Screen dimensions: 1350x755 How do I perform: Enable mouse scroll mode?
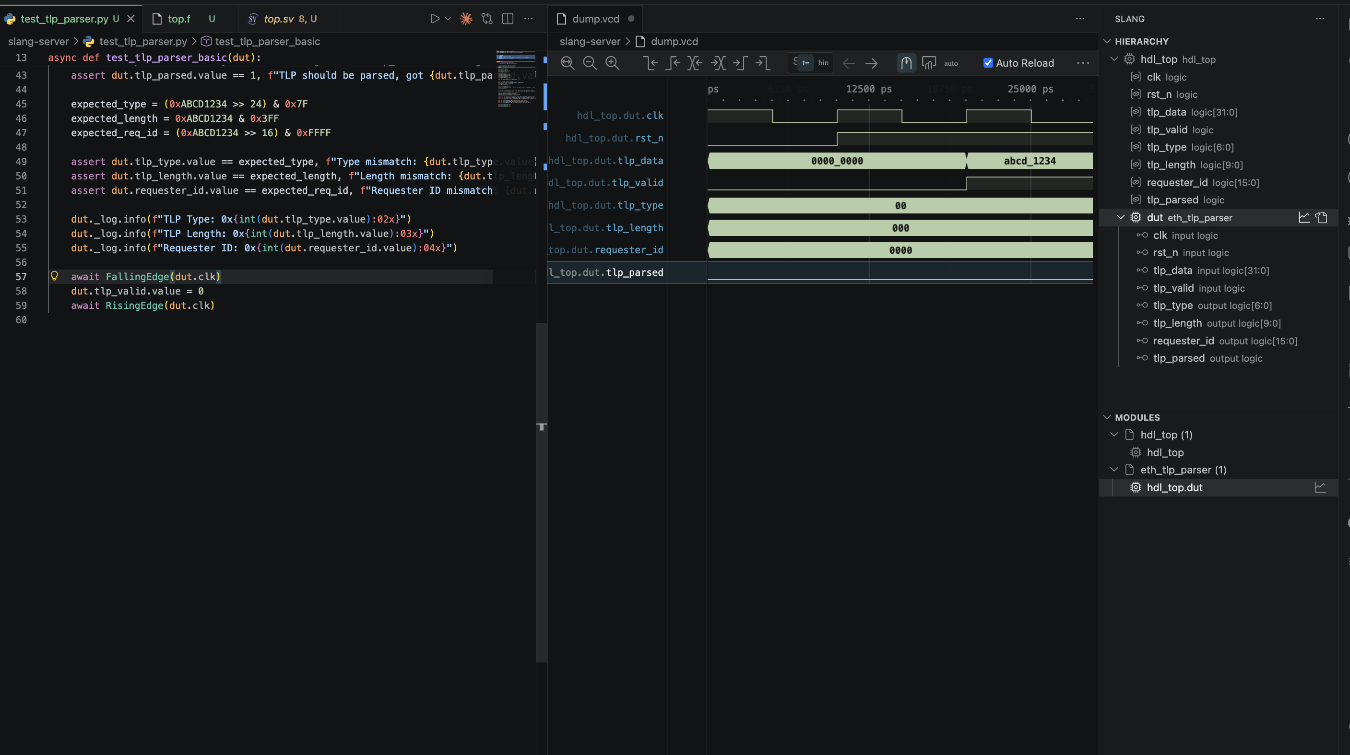click(x=906, y=63)
